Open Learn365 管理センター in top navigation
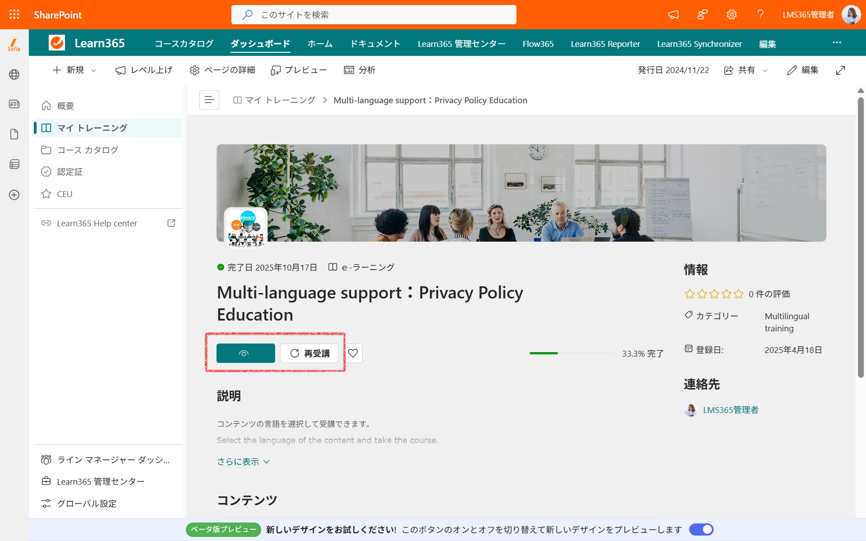The image size is (866, 541). point(461,44)
